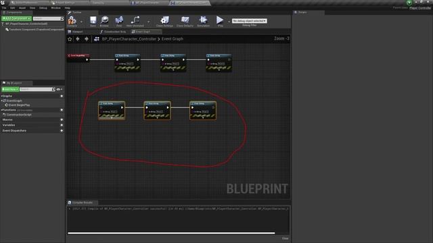The height and width of the screenshot is (243, 433).
Task: Click the search icon in Components search box
Action: pos(62,18)
